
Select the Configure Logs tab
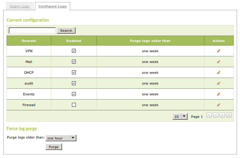click(52, 6)
